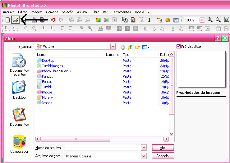Click the Contrast plus half-circle icon
Image resolution: width=230 pixels, height=163 pixels.
53,29
